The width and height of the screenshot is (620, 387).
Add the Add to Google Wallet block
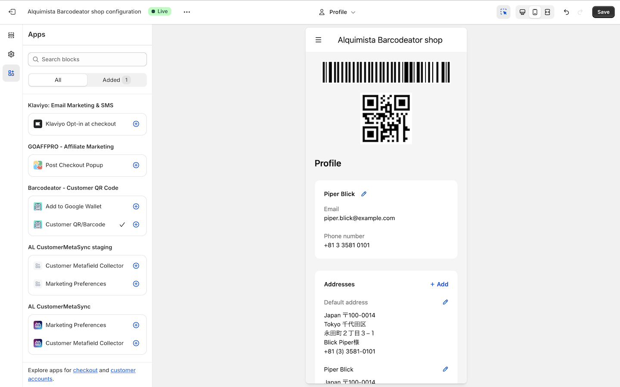(136, 206)
